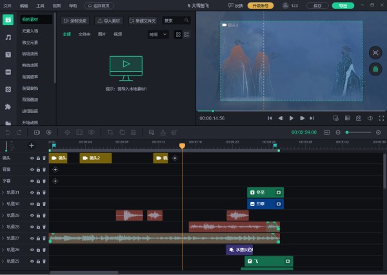Toggle visibility of 轨道29 track
This screenshot has height=275, width=387.
point(32,215)
